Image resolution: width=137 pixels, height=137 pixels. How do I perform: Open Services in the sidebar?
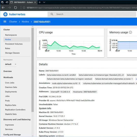coord(9,129)
